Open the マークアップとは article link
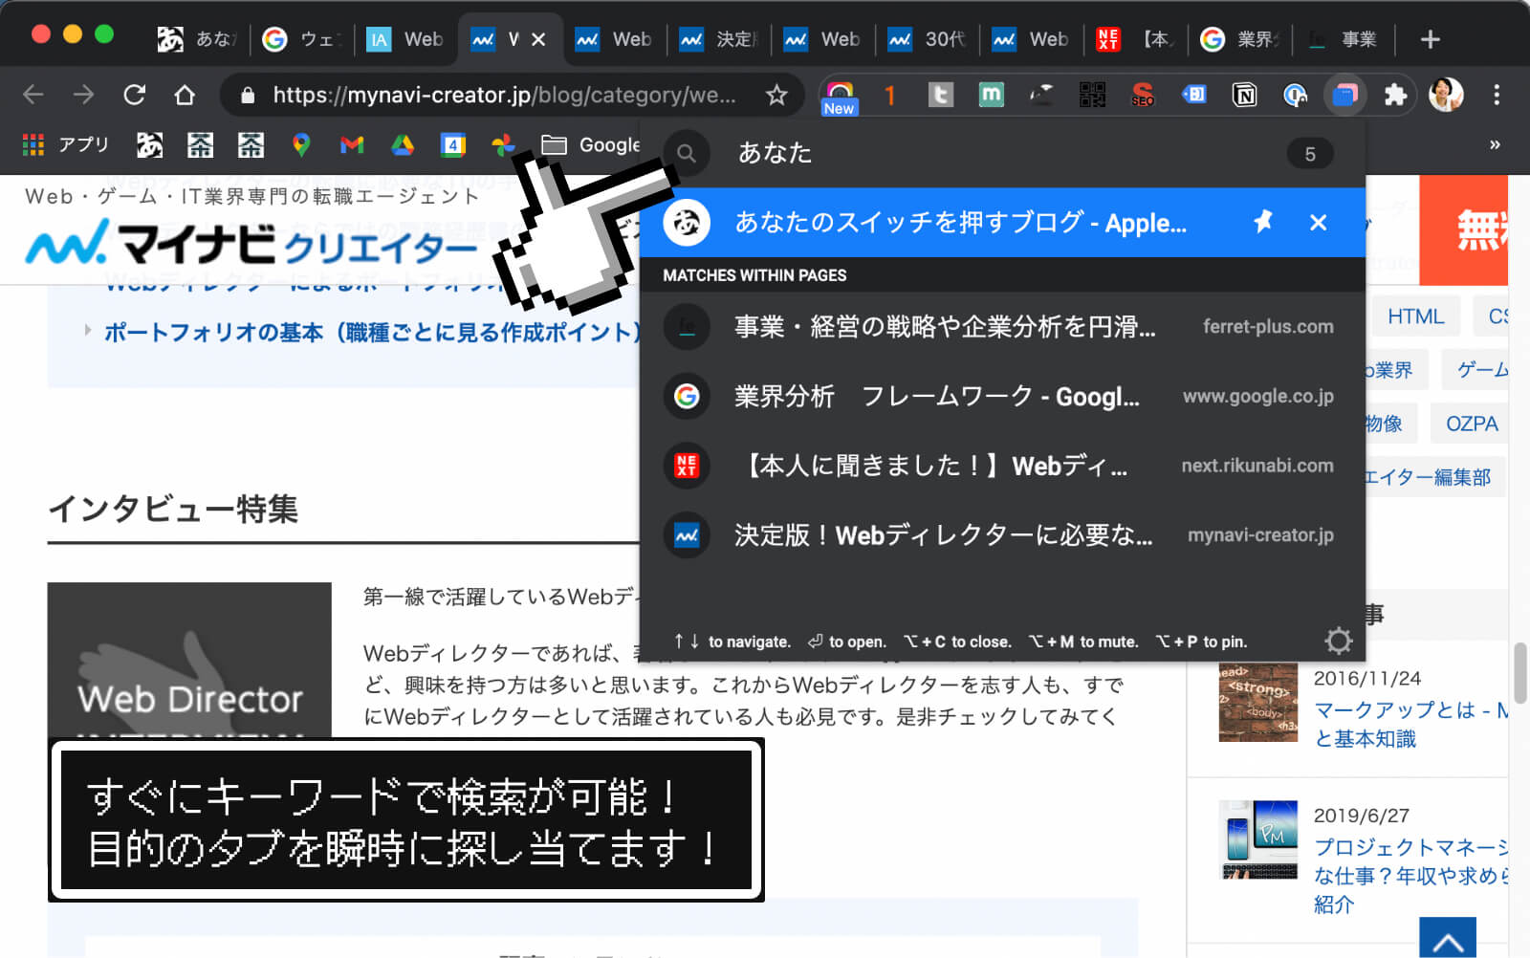 [1411, 724]
